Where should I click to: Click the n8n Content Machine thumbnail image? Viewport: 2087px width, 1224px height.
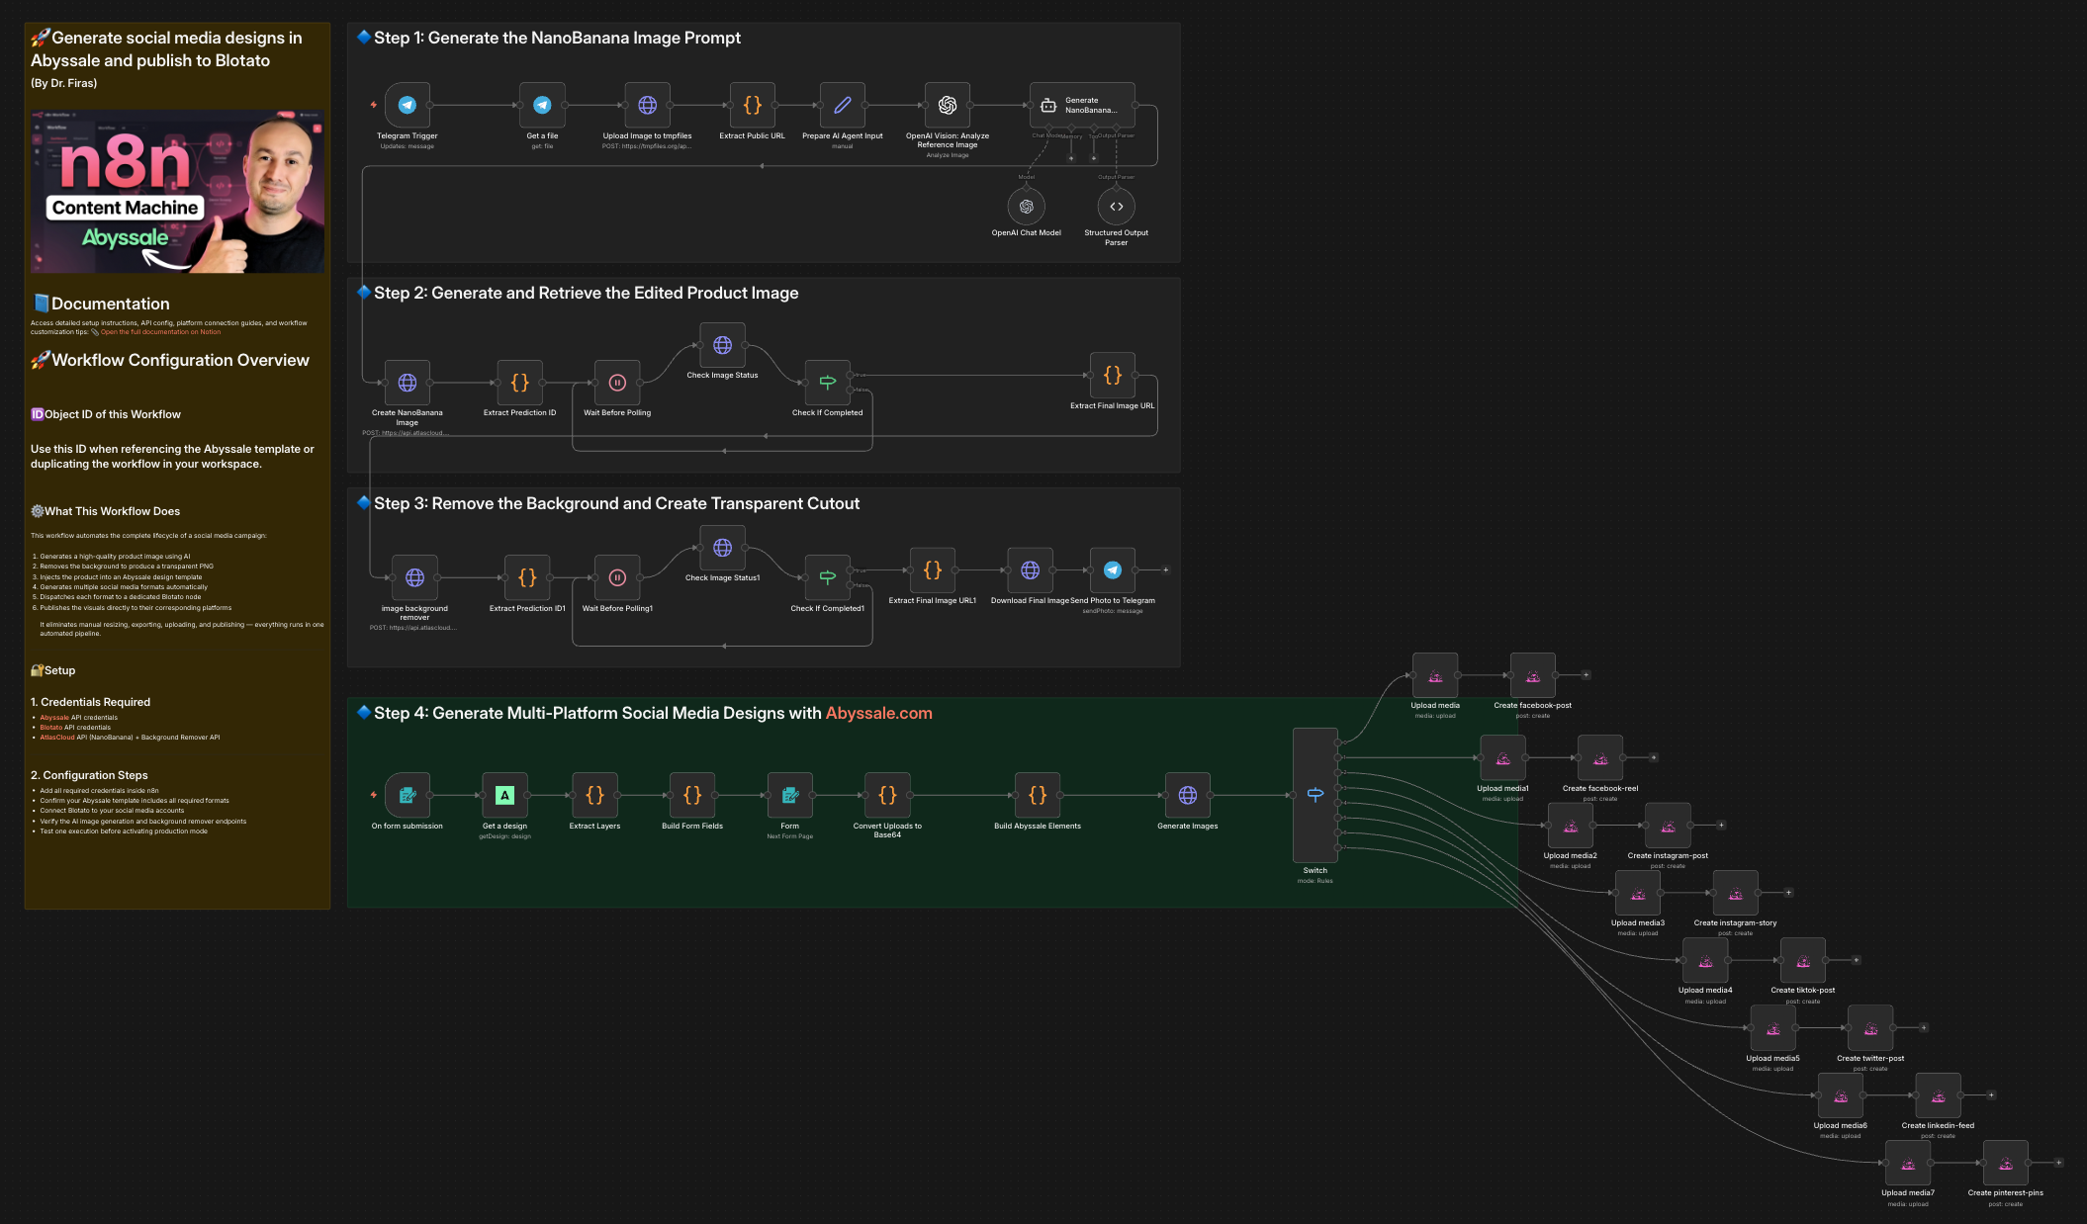click(x=177, y=191)
